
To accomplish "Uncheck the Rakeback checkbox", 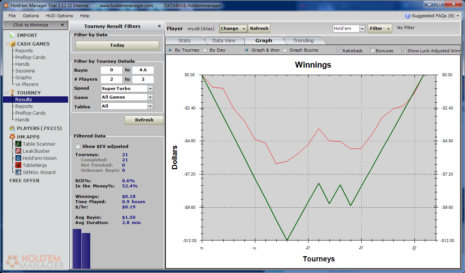I will pyautogui.click(x=339, y=50).
